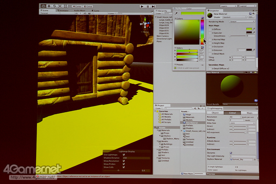This screenshot has height=184, width=276.
Task: Click the search-by-label tag icon in Project
Action: [199, 108]
